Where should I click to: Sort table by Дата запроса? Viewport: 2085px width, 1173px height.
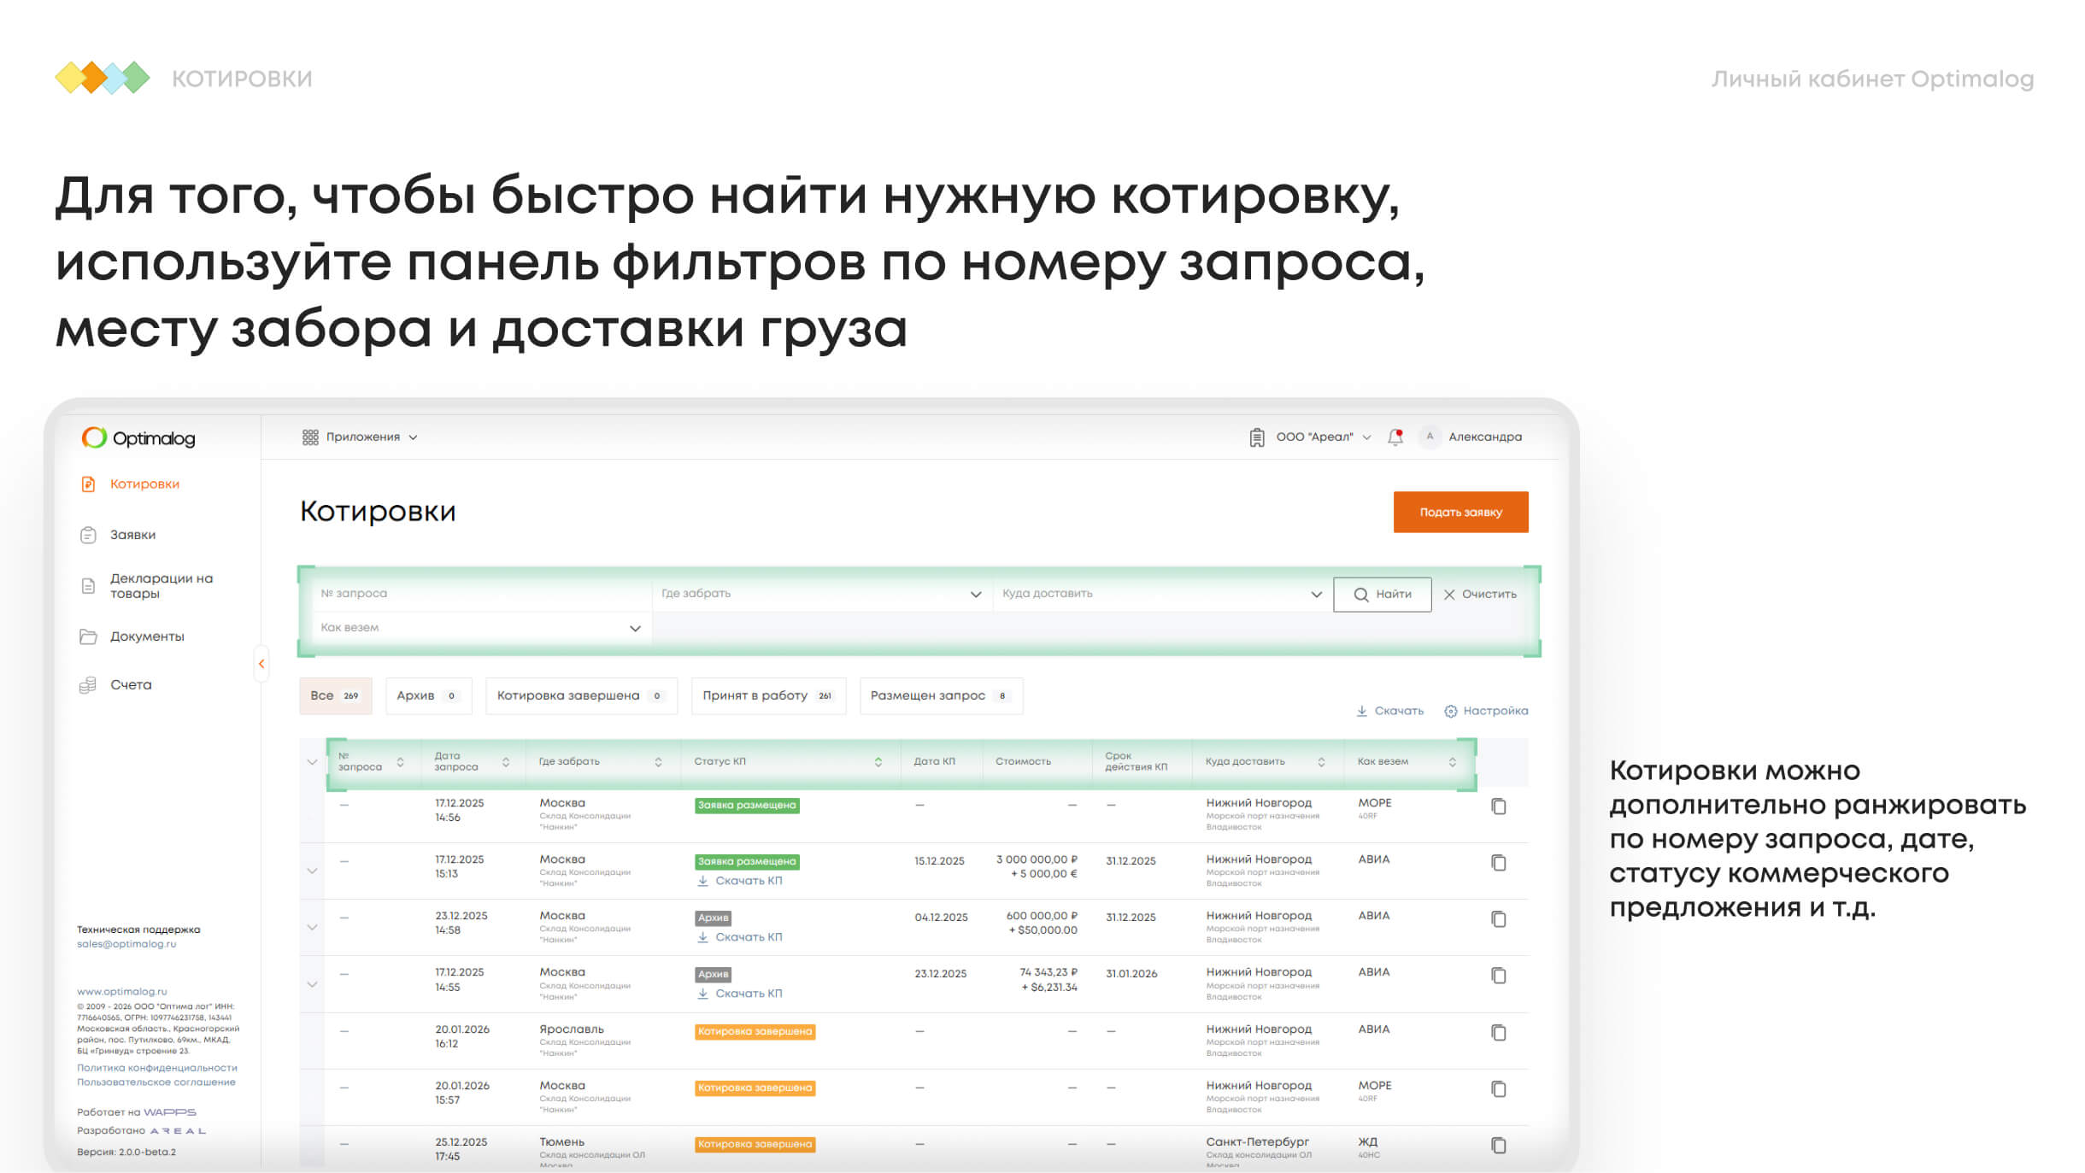(506, 762)
